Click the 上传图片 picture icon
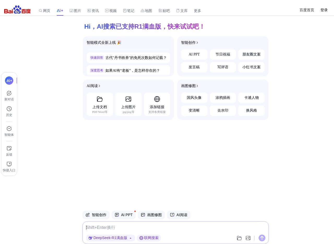The width and height of the screenshot is (334, 244). pos(128,99)
